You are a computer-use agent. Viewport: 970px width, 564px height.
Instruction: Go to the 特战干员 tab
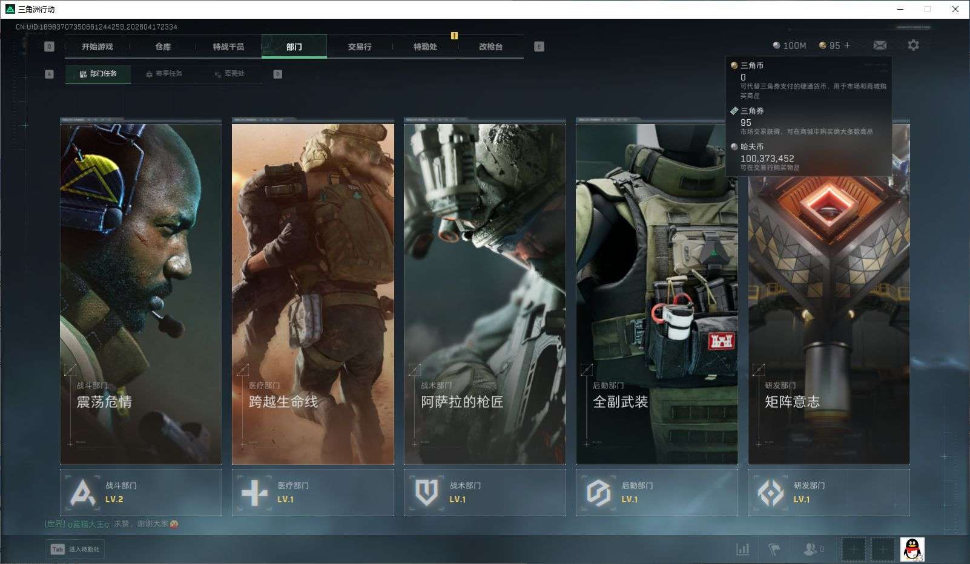[228, 47]
